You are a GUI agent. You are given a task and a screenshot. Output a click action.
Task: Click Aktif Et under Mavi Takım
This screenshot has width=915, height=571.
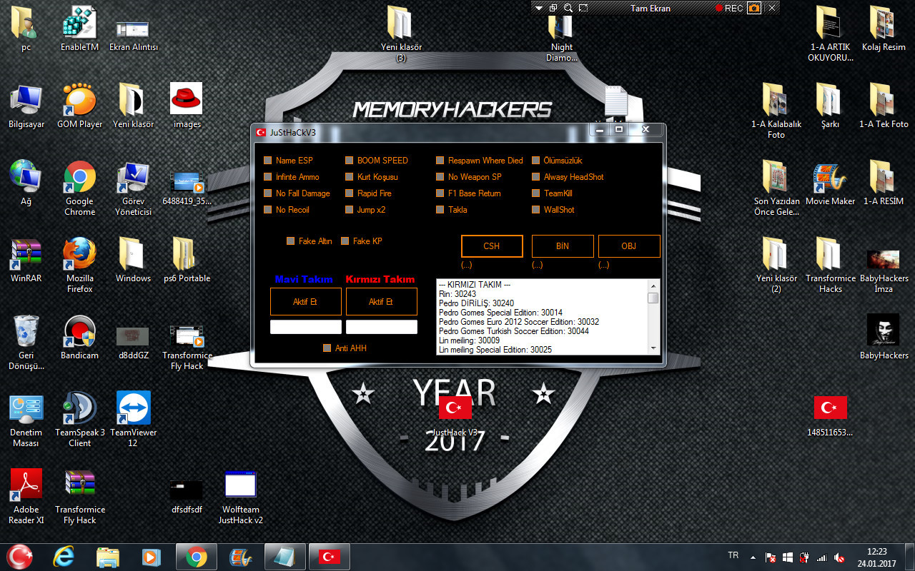click(305, 302)
